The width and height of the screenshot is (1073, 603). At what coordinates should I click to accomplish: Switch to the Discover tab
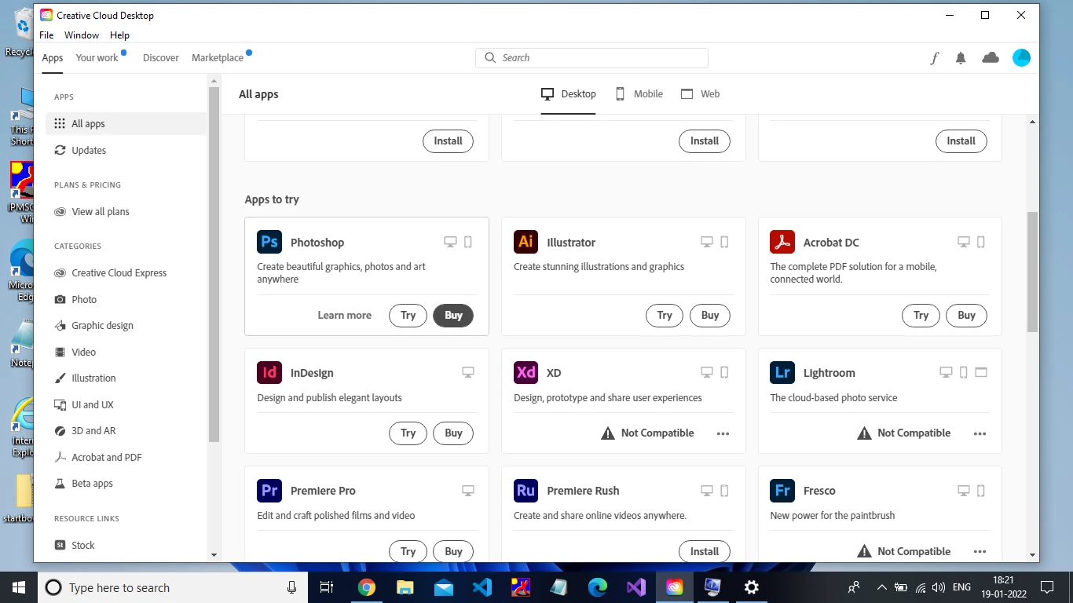161,57
